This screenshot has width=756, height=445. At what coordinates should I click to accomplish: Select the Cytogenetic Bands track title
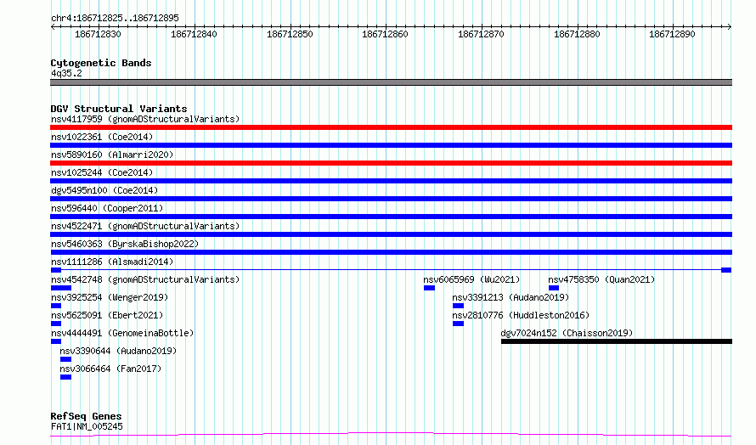pos(101,63)
